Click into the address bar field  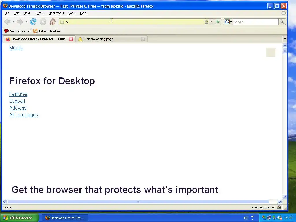[x=134, y=22]
